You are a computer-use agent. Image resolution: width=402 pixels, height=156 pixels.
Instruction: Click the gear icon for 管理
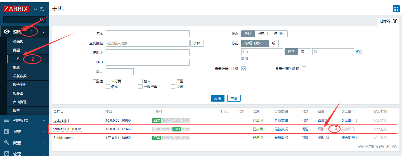click(7, 153)
